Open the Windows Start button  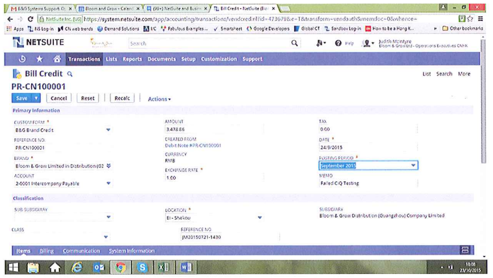pos(13,267)
